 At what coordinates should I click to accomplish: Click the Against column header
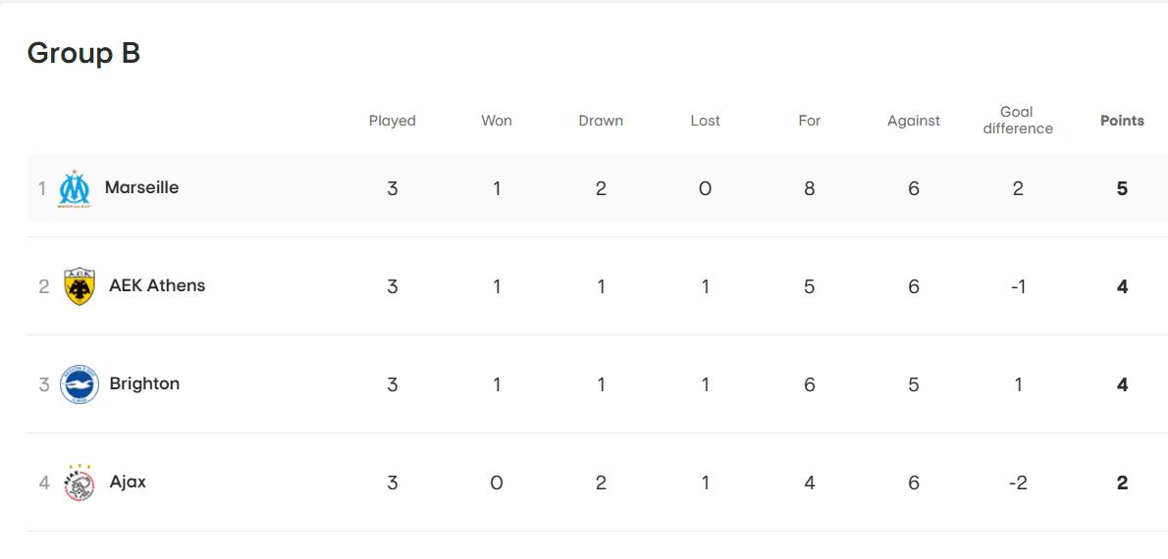(913, 121)
